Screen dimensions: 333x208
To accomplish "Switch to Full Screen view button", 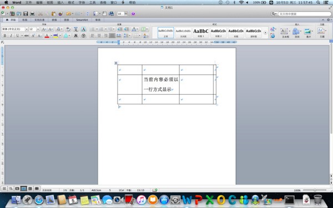I will point(37,189).
